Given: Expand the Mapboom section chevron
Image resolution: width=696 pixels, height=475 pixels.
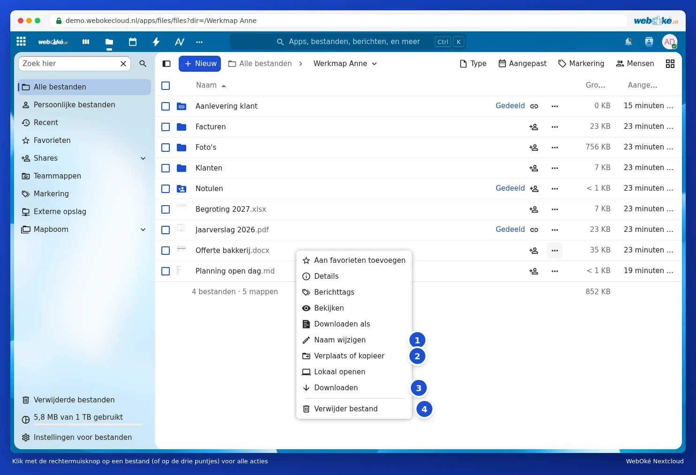Looking at the screenshot, I should (143, 230).
